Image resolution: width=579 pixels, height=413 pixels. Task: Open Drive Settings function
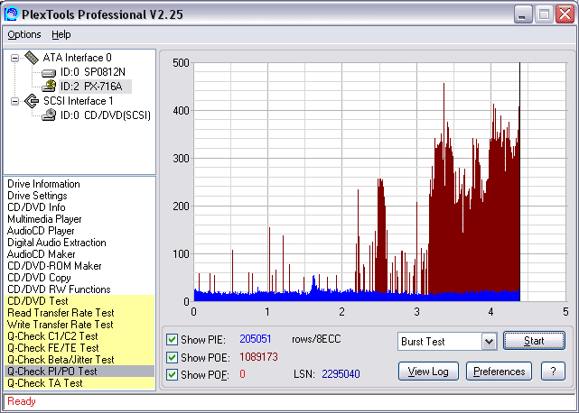[37, 196]
